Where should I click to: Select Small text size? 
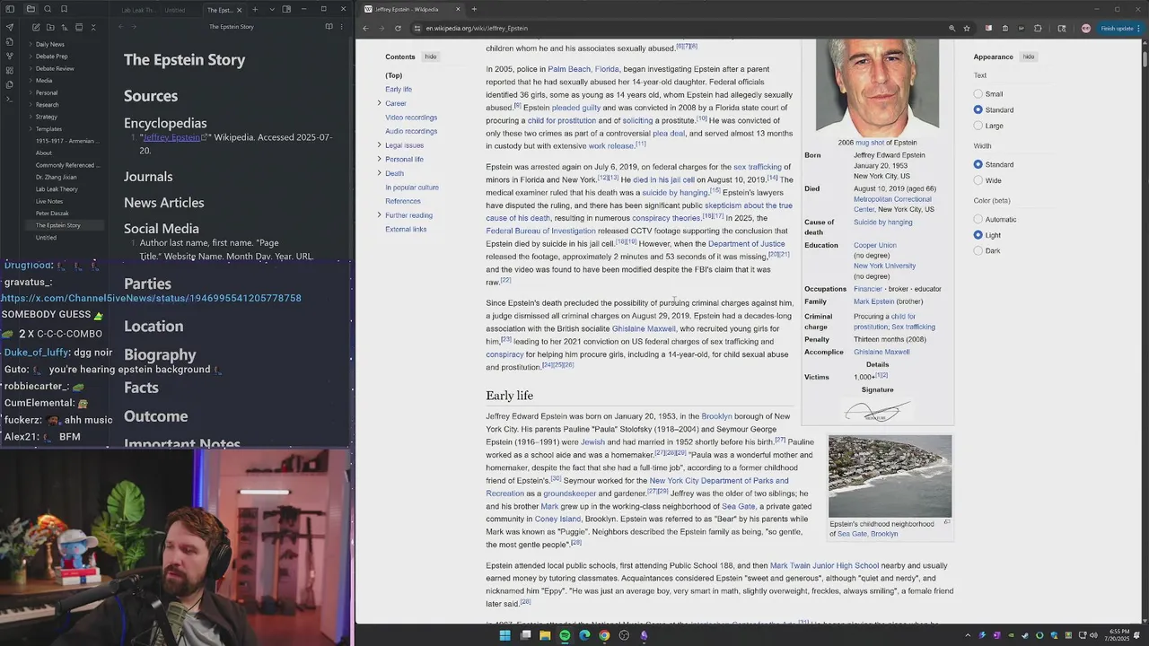click(x=978, y=94)
